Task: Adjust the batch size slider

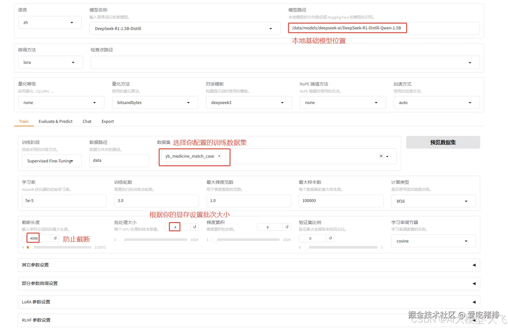Action: tap(153, 240)
